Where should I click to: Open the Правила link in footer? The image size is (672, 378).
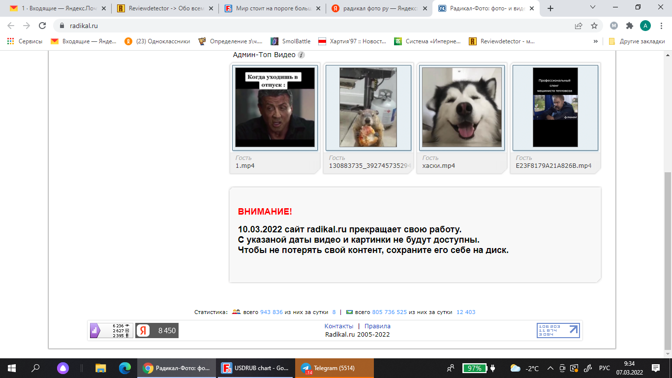click(x=377, y=326)
